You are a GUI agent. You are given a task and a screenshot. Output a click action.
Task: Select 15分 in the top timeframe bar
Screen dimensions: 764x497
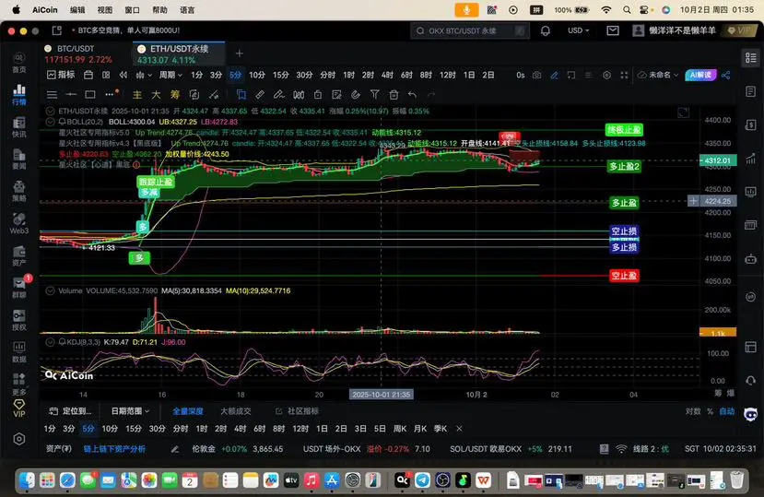(281, 75)
